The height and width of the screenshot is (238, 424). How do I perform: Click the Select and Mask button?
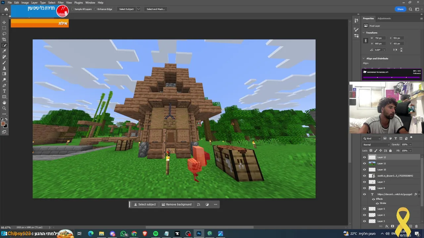click(x=156, y=9)
